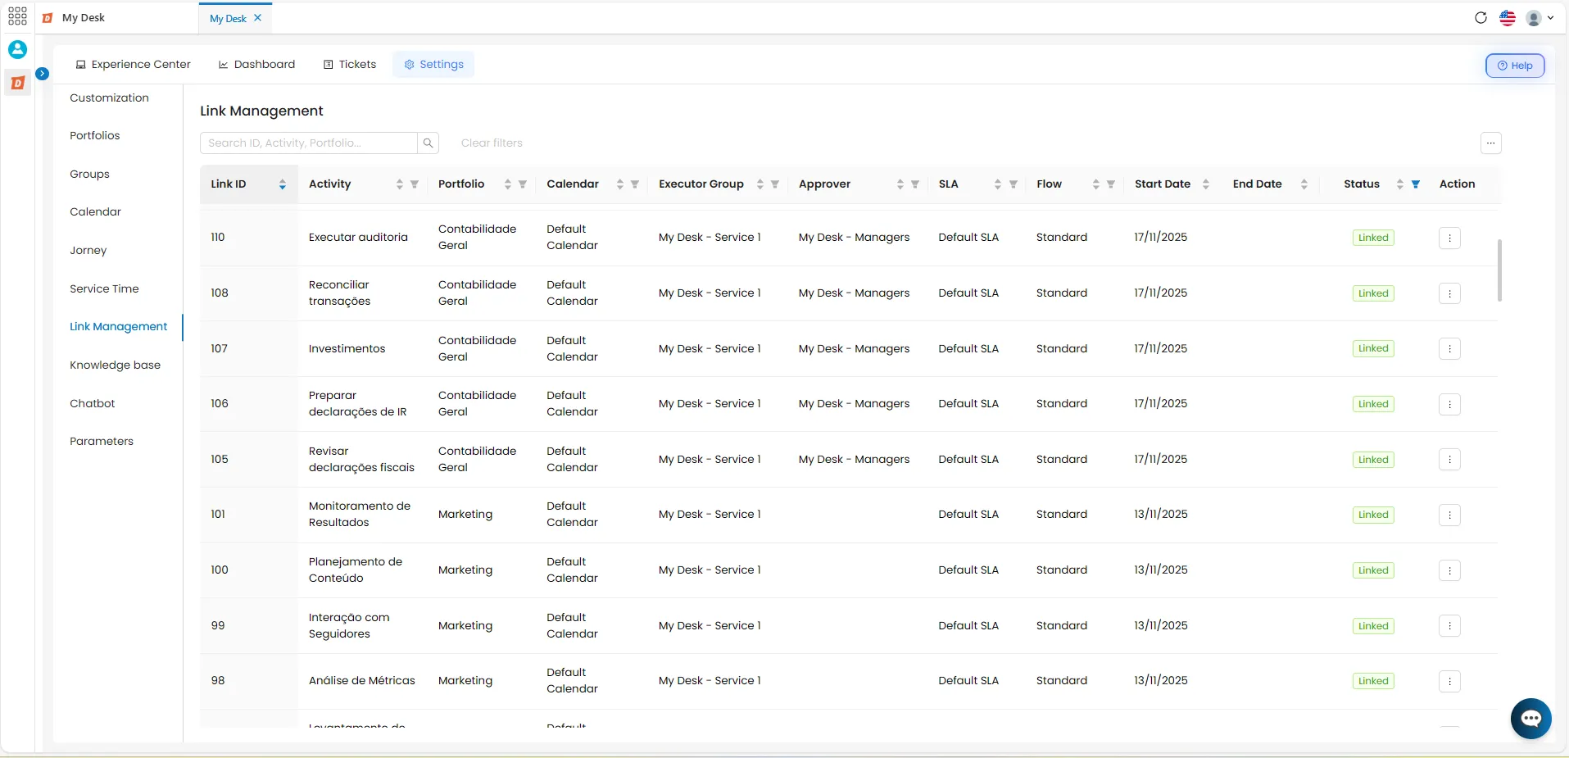This screenshot has width=1569, height=758.
Task: Open the Tickets tab
Action: pyautogui.click(x=350, y=65)
